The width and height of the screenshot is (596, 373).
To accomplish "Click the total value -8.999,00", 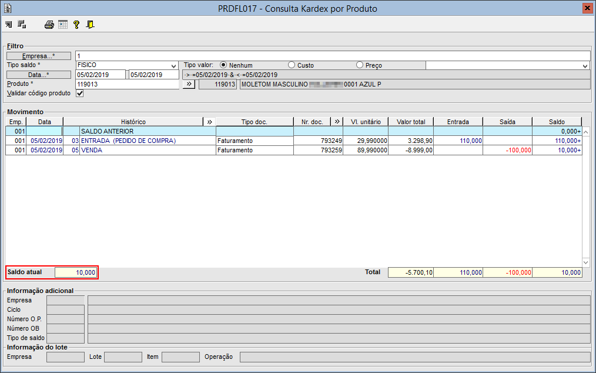I will pos(411,151).
